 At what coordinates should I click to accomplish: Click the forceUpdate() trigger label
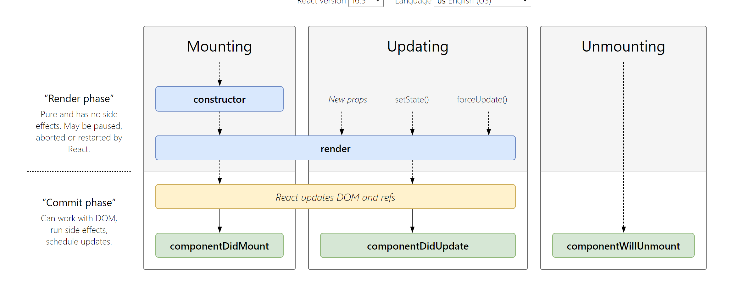[x=482, y=100]
